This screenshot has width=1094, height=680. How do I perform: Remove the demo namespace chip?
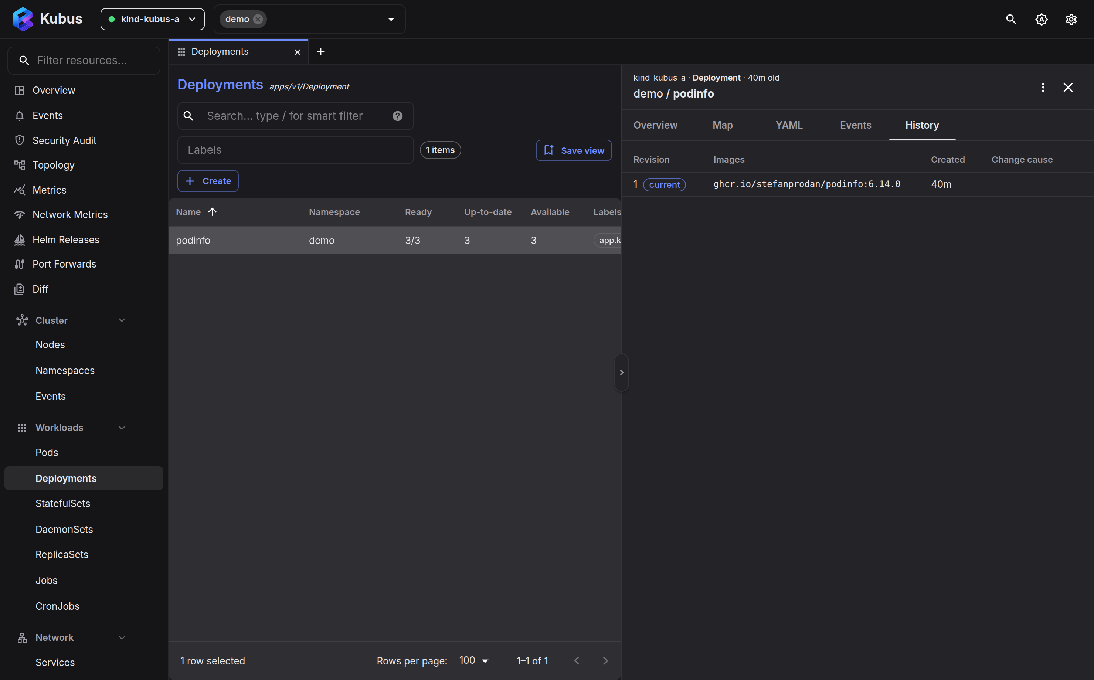[x=258, y=19]
